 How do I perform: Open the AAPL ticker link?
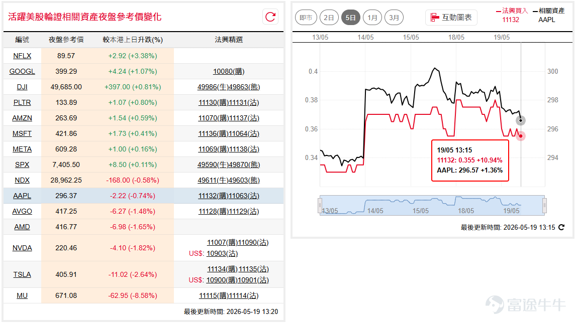tap(22, 196)
